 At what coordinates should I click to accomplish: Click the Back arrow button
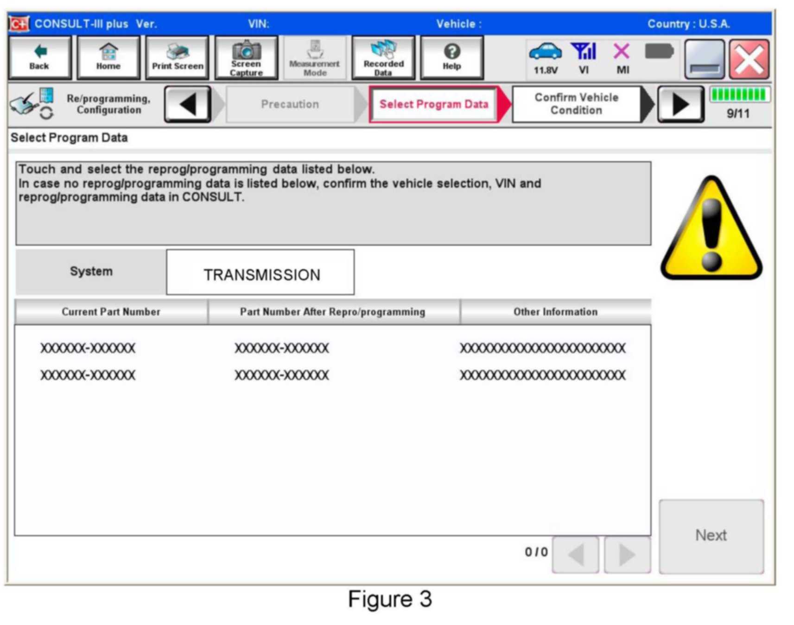[40, 57]
